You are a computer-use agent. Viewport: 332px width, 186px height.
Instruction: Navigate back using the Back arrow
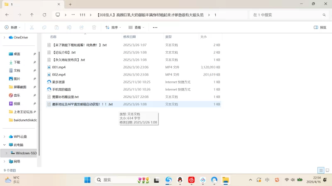point(7,14)
